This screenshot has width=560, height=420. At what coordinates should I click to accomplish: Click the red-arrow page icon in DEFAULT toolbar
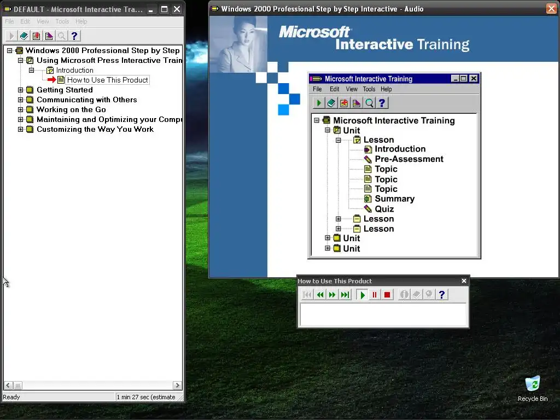(x=37, y=36)
